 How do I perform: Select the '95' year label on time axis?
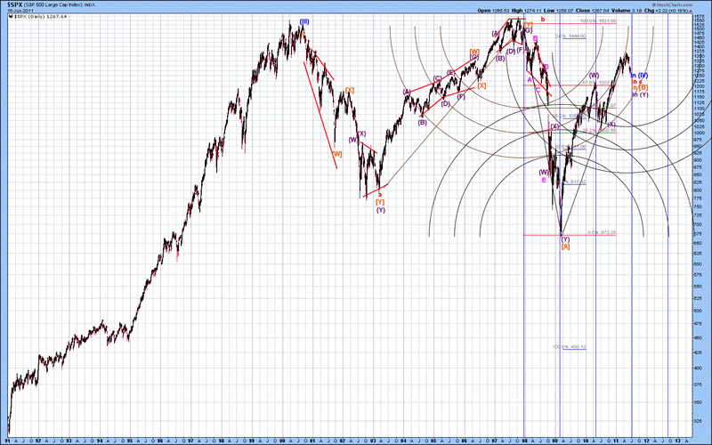pos(129,440)
